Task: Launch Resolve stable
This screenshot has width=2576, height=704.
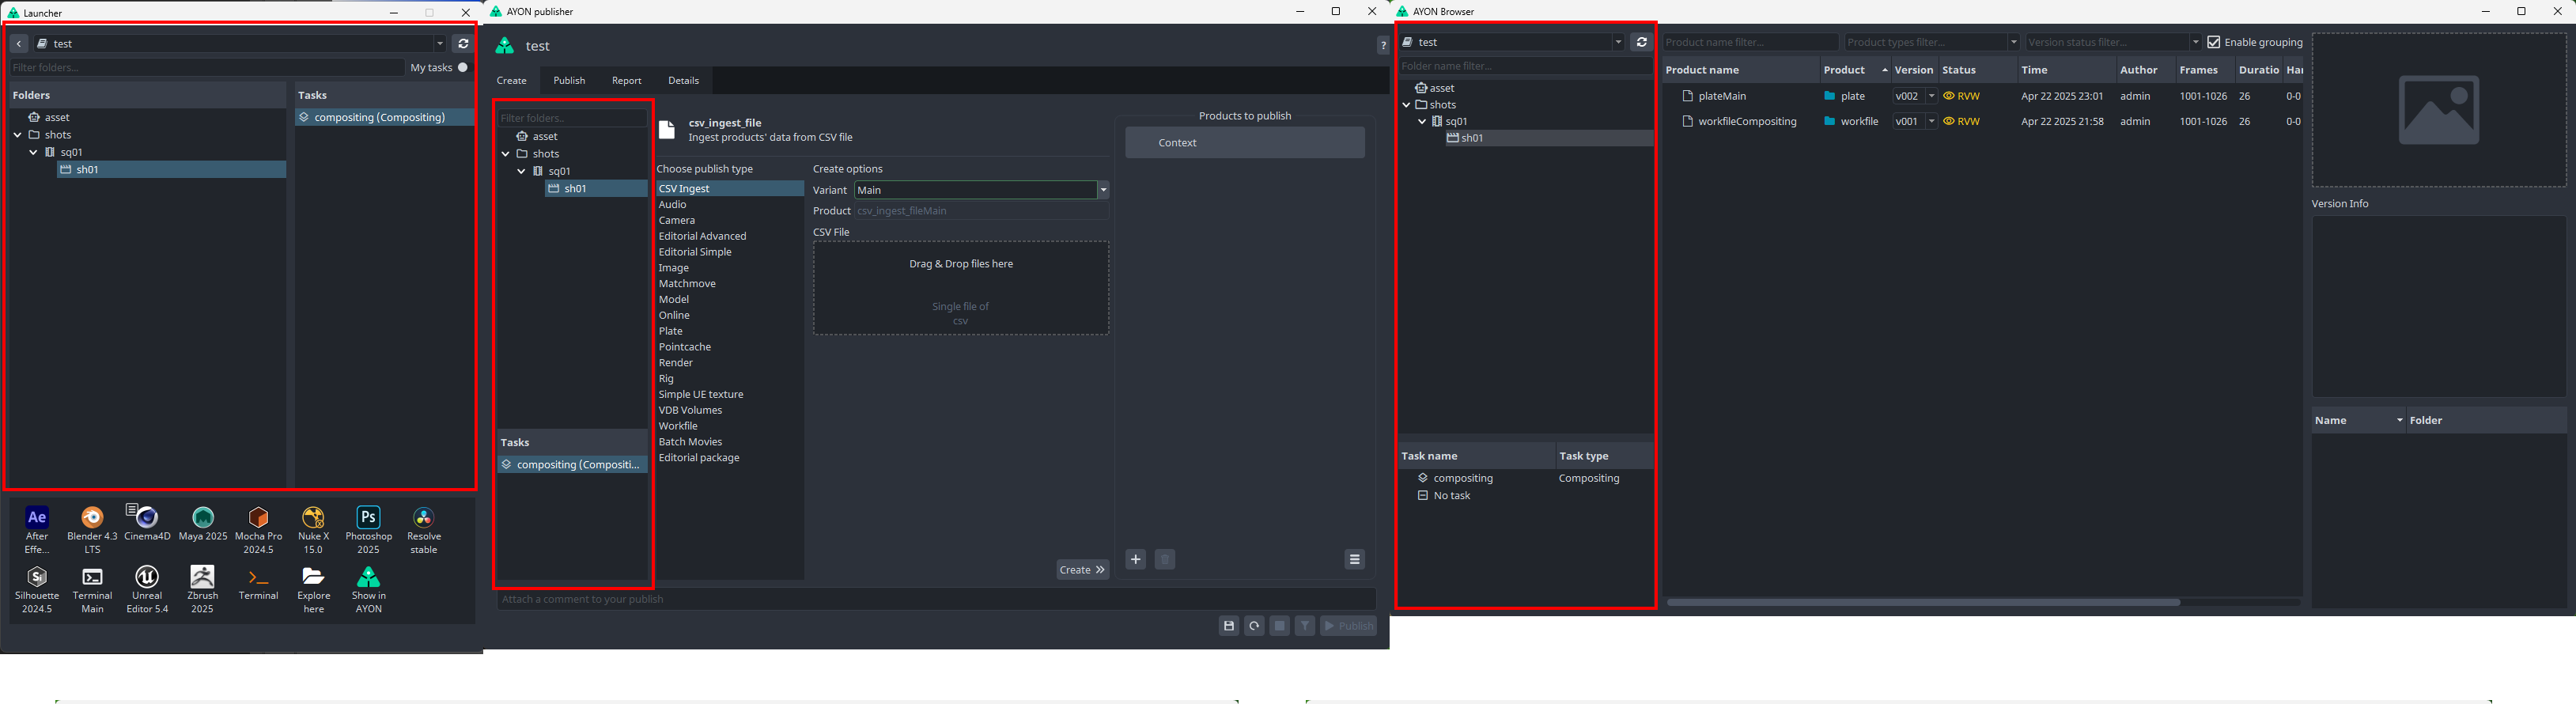Action: click(424, 517)
